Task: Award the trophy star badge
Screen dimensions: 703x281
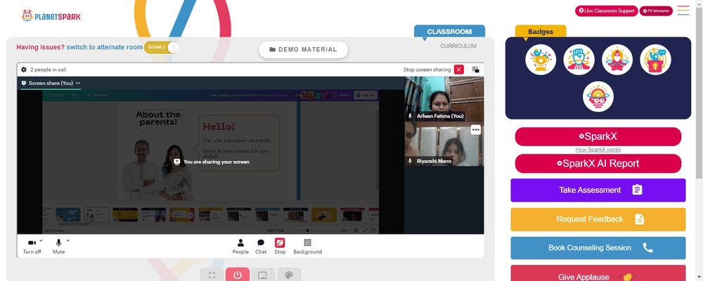Action: click(541, 60)
